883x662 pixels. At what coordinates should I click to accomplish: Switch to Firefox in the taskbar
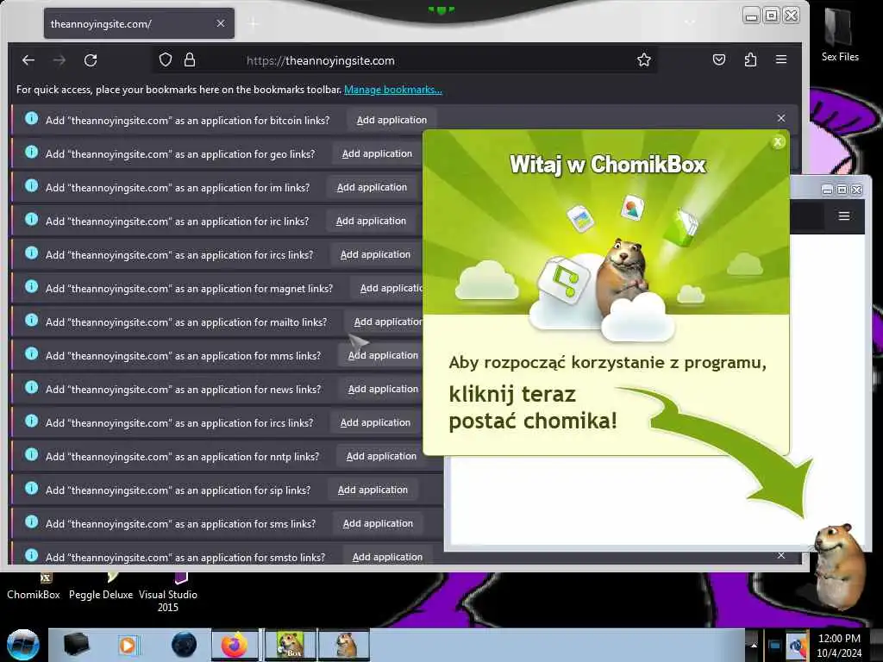coord(235,645)
